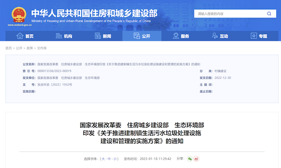The height and width of the screenshot is (168, 281).
Task: Click the 新闻 newspaper icon
Action: point(98,36)
